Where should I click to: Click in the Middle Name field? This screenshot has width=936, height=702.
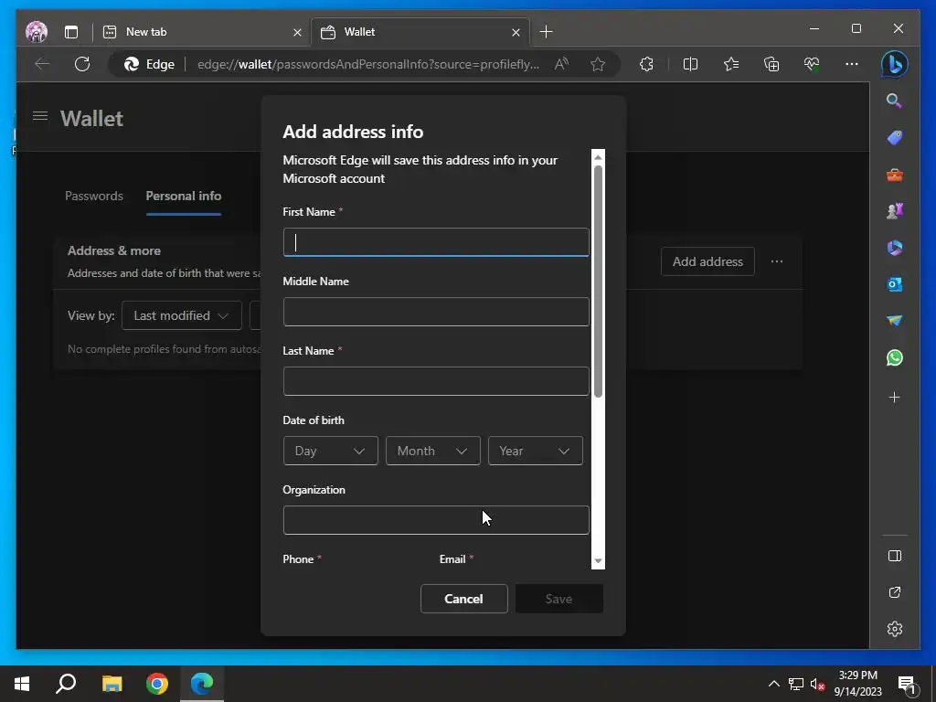[x=436, y=312]
